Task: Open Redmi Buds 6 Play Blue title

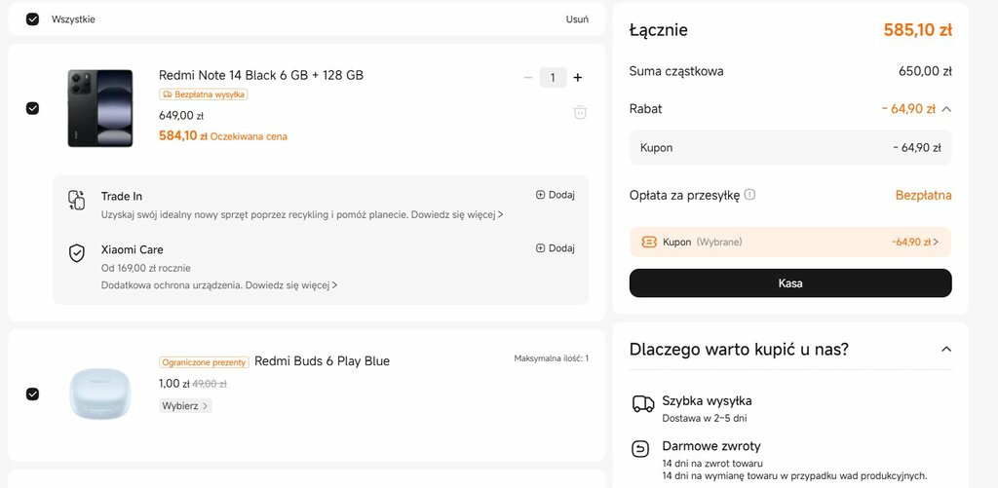Action: [322, 361]
